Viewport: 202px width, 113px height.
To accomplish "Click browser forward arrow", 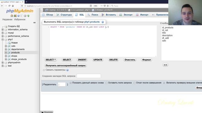I will pos(6,6).
